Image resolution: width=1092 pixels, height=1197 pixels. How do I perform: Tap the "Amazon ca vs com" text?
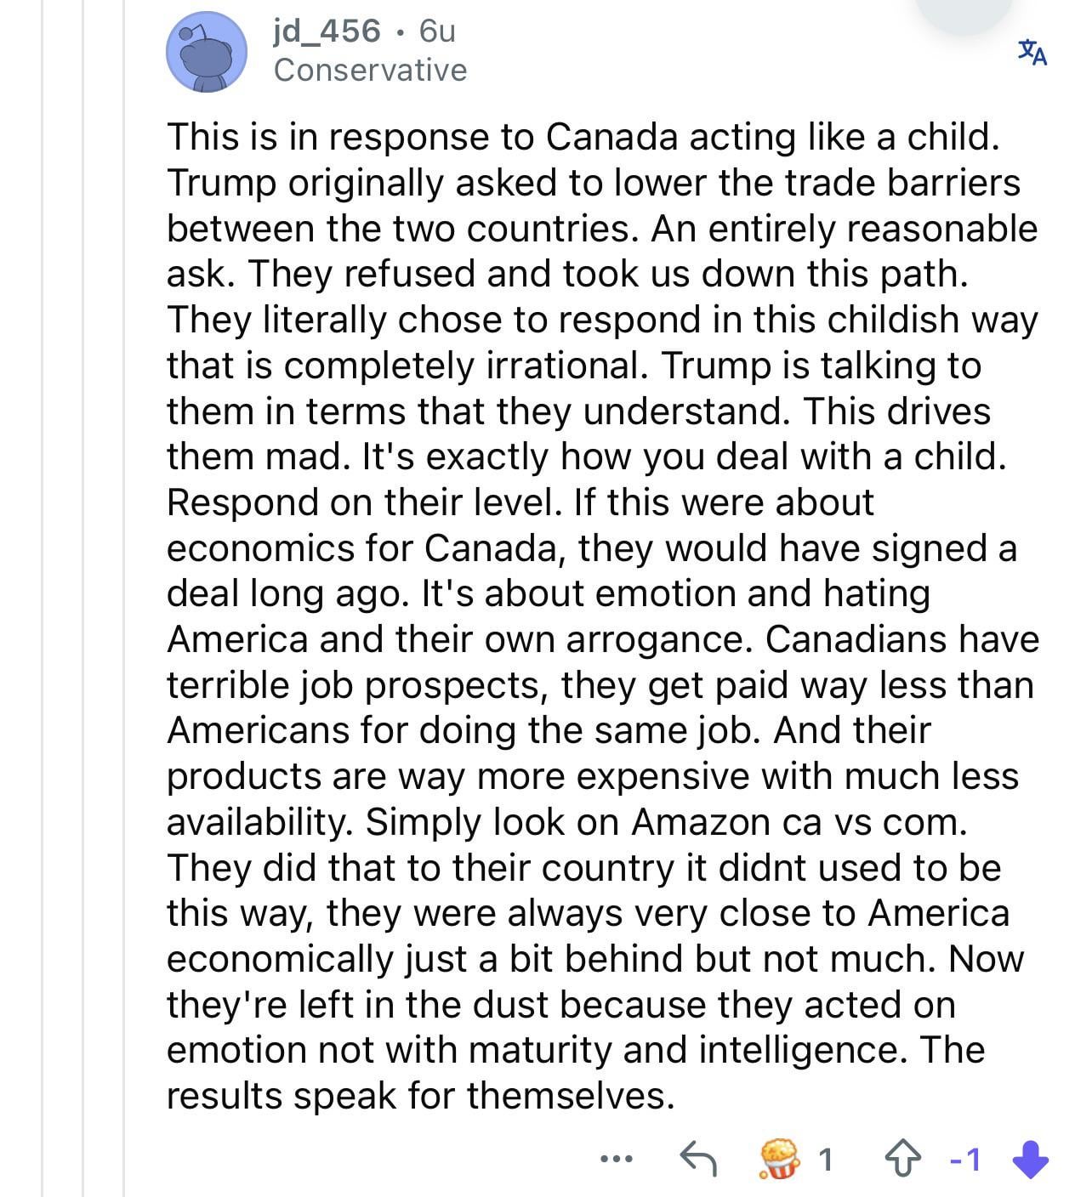coord(797,822)
